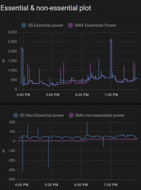This screenshot has height=190, width=141.
Task: Click the blue spike at 200 W after 6:00 PM
Action: click(x=87, y=123)
